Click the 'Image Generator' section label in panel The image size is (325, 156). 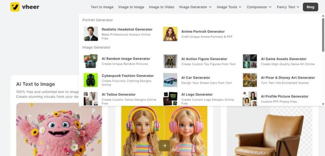(x=96, y=48)
